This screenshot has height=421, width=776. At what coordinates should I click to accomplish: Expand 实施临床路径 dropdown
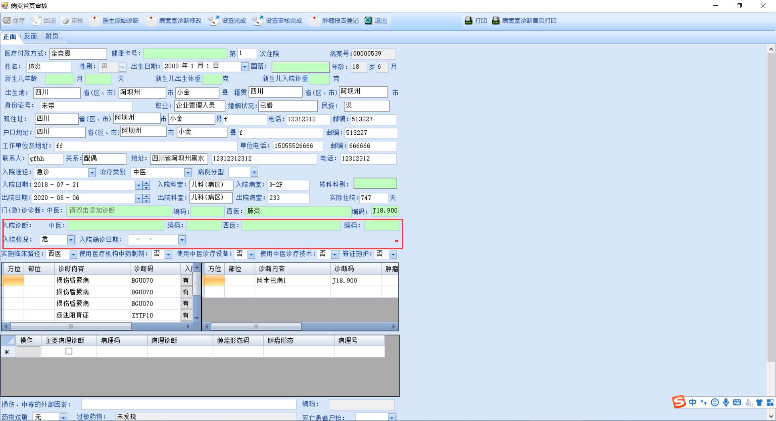tap(73, 254)
